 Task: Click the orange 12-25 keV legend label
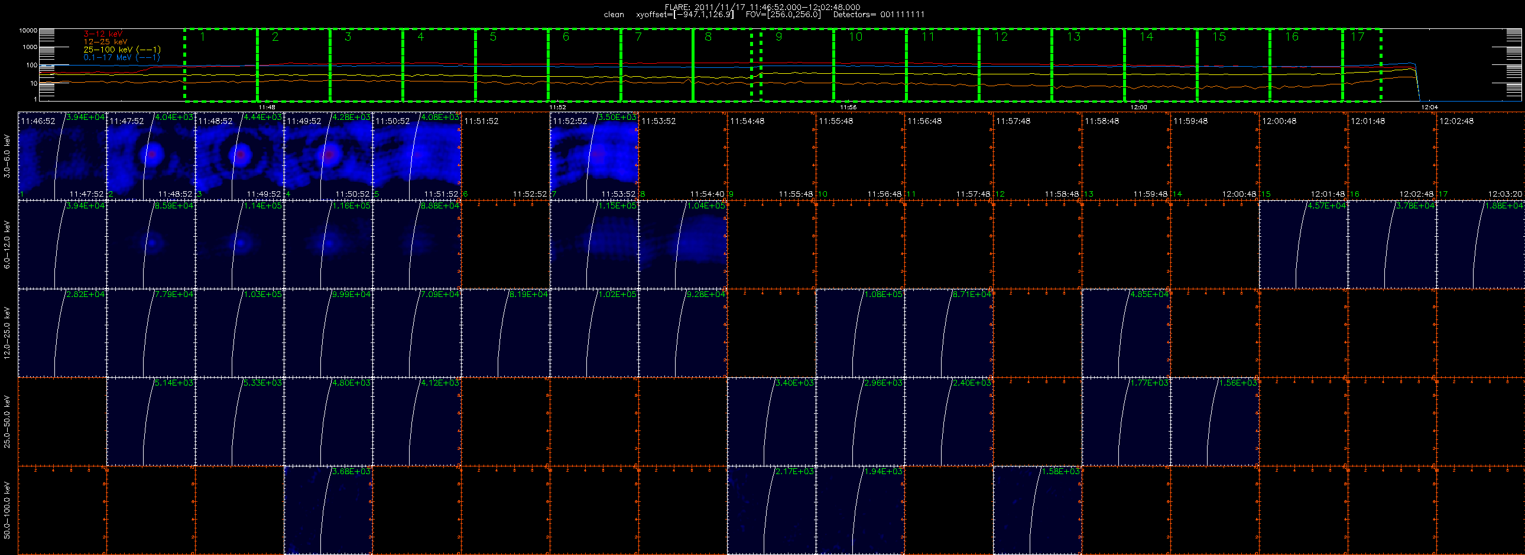pyautogui.click(x=105, y=42)
